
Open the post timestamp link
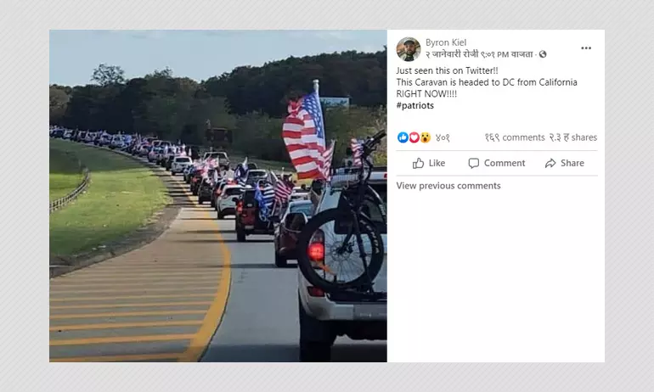coord(479,54)
